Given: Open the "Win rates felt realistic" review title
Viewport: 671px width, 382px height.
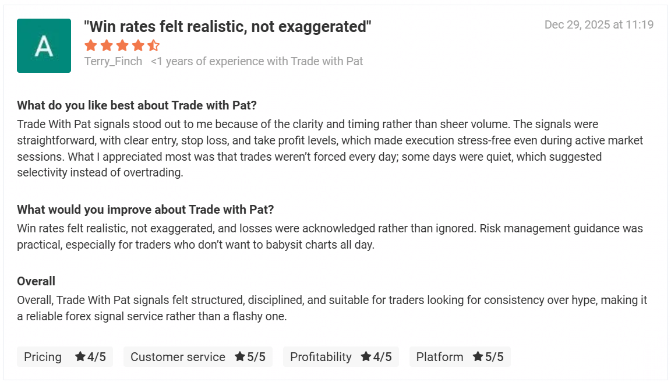Looking at the screenshot, I should pyautogui.click(x=228, y=26).
